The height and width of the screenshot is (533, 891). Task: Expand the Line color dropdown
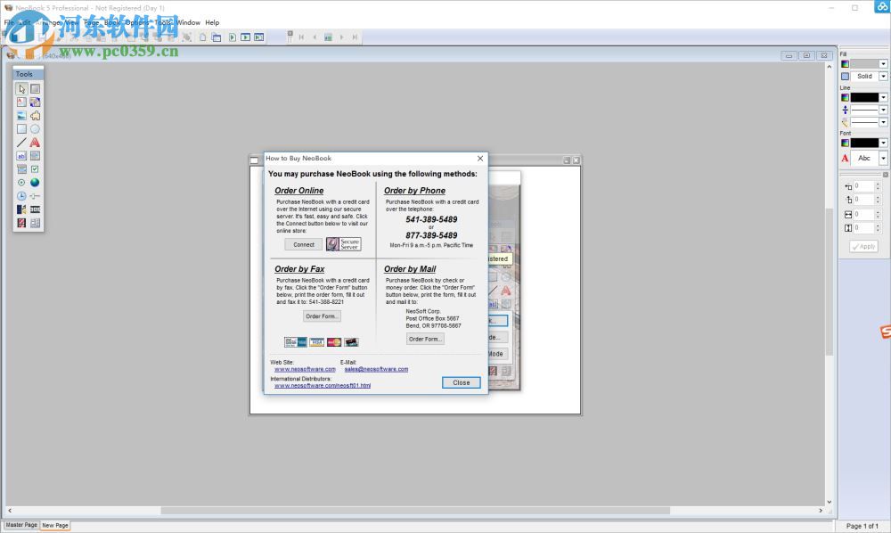pyautogui.click(x=884, y=98)
